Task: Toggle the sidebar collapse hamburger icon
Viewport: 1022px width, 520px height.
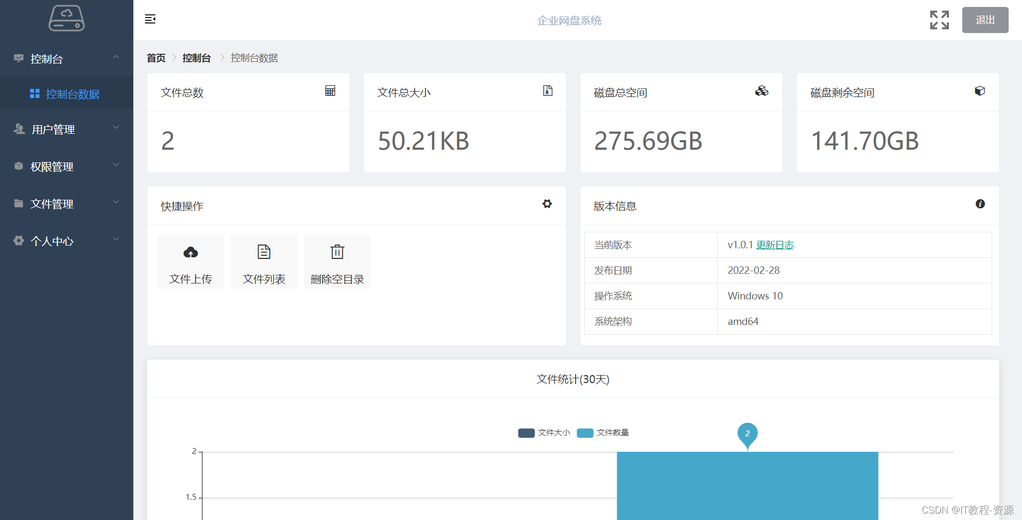Action: point(150,19)
